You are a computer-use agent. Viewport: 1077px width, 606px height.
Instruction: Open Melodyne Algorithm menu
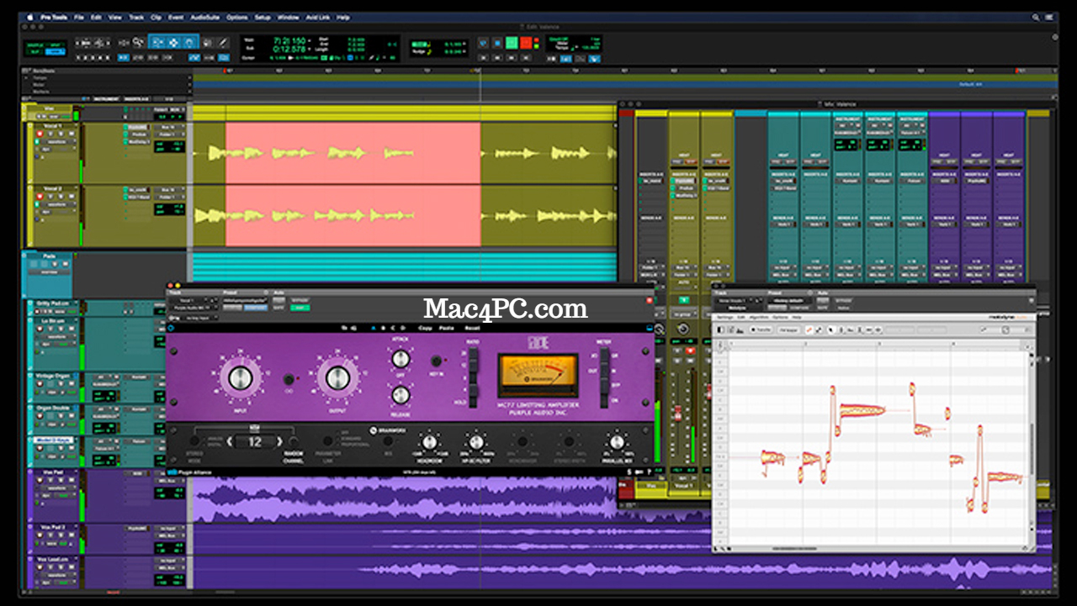tap(758, 317)
